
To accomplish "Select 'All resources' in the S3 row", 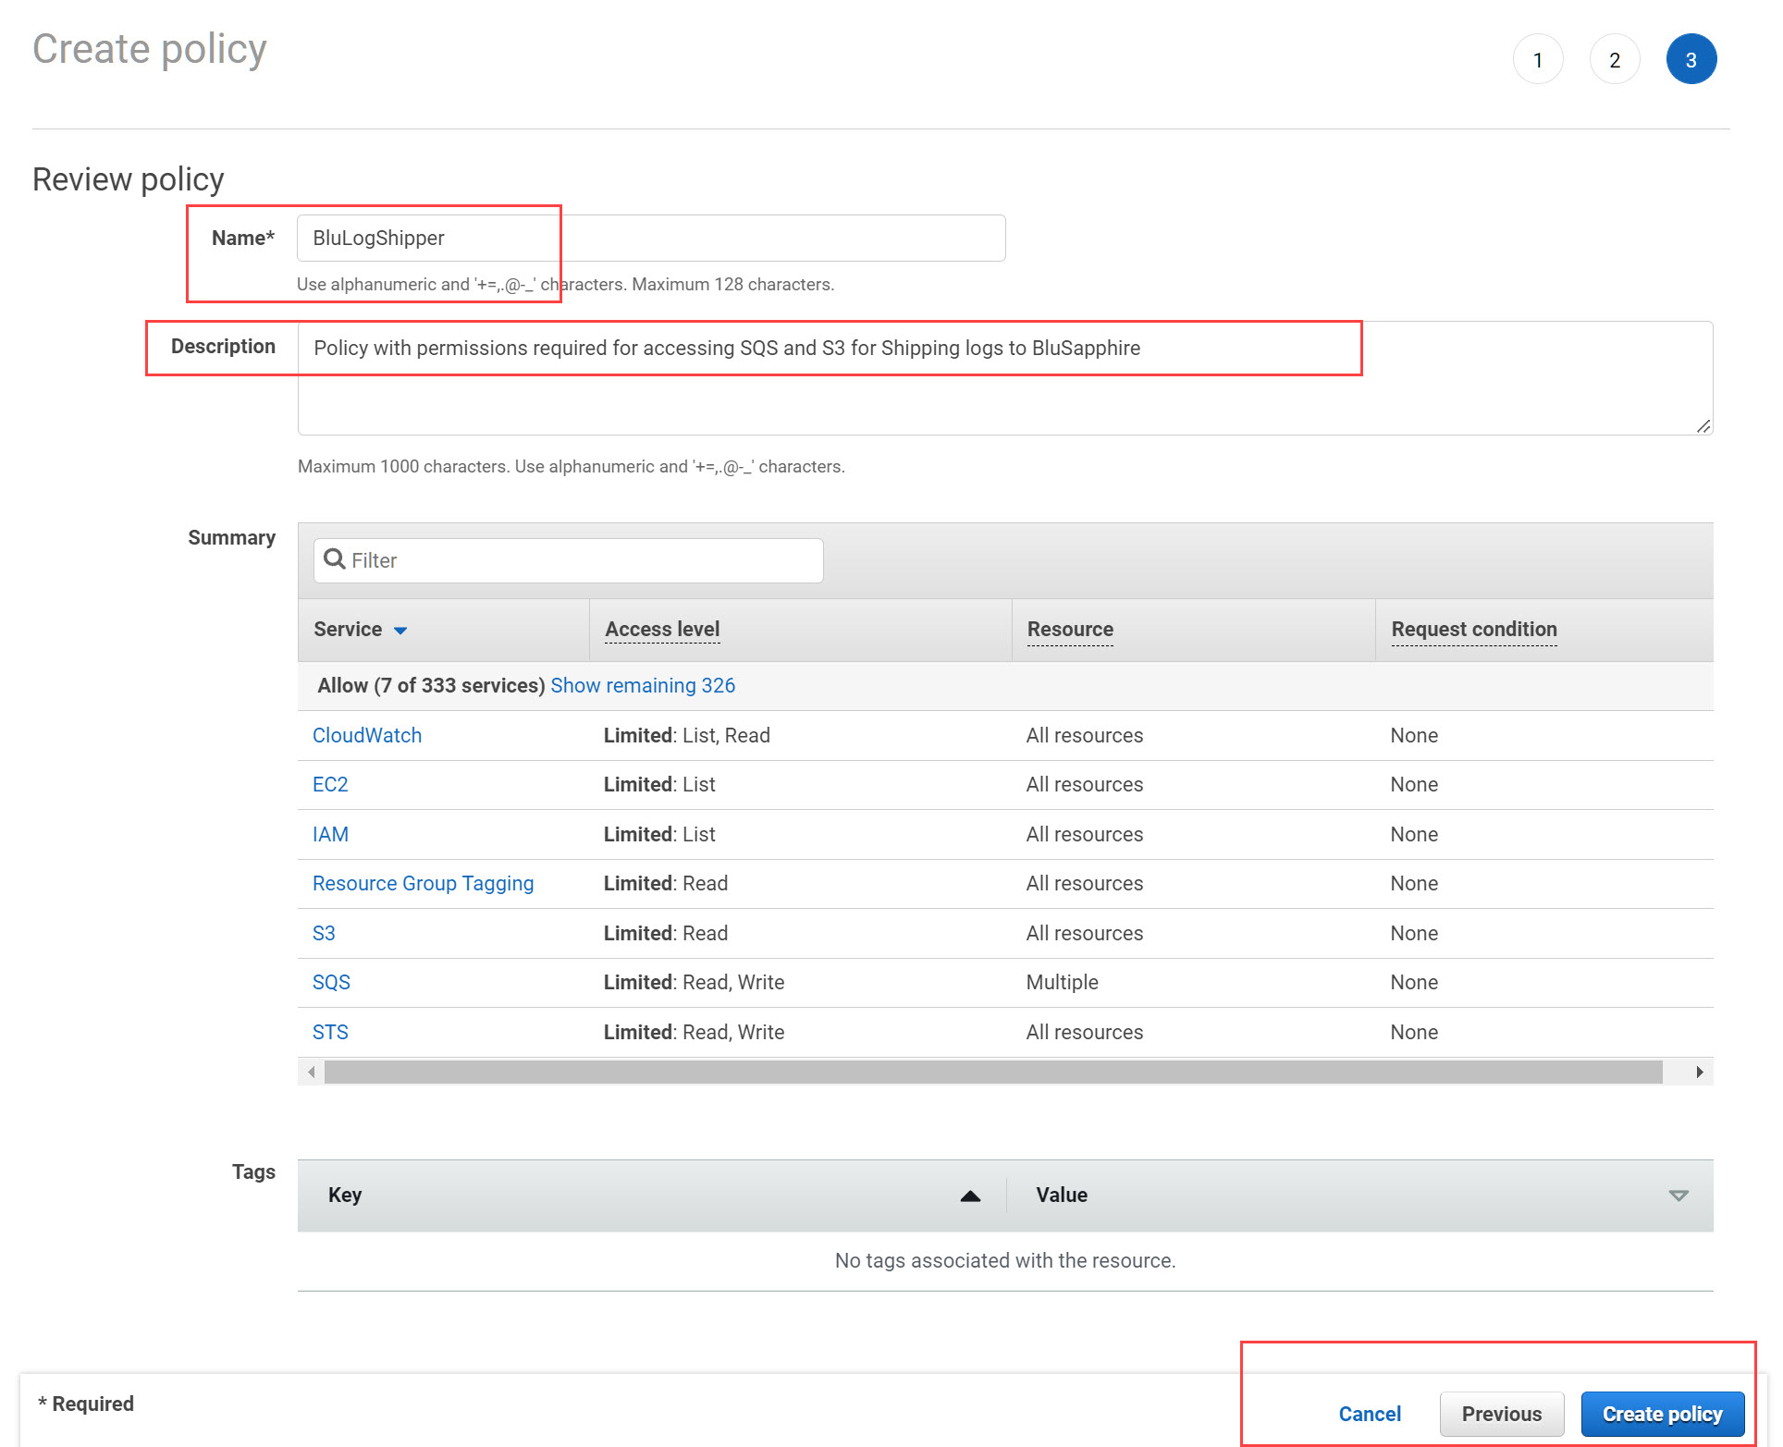I will pos(1085,933).
